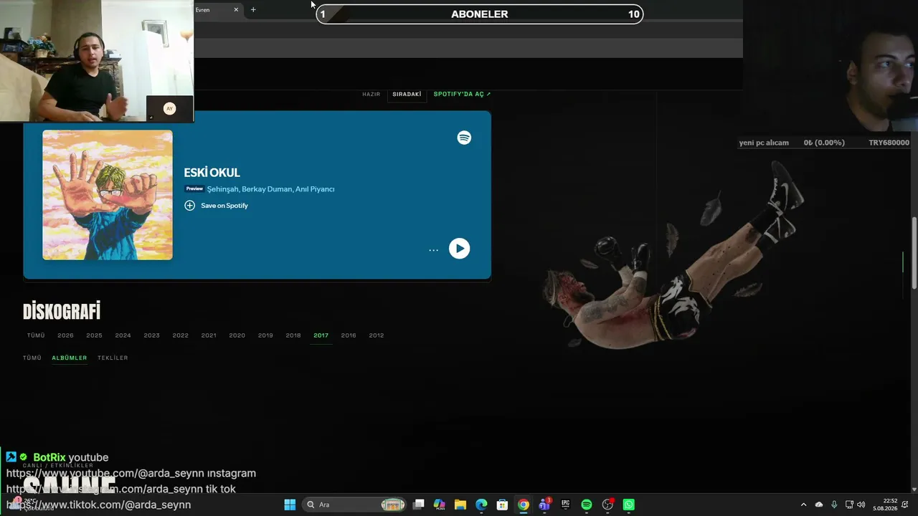Open File Explorer from the taskbar
Image resolution: width=918 pixels, height=516 pixels.
click(x=460, y=505)
